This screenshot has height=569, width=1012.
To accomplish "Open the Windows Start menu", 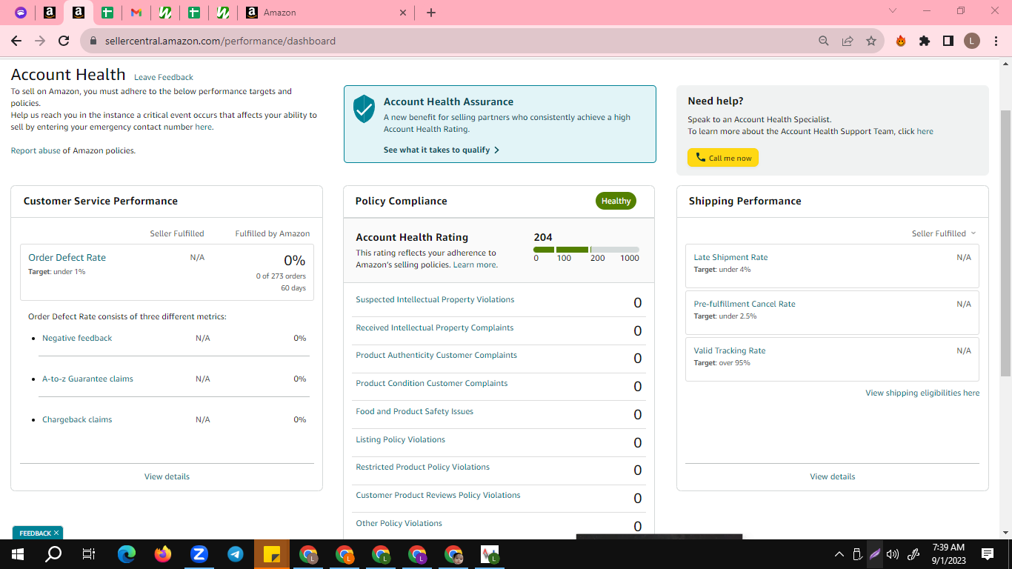I will [18, 554].
